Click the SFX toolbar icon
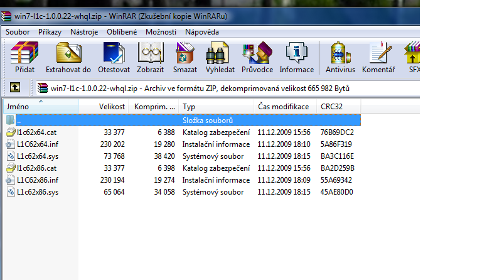Screen dimensions: 492x280 pos(412,53)
